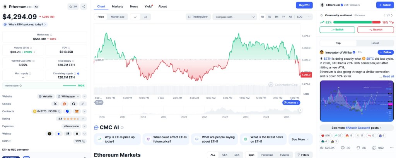Click the green bullish sentiment bar

point(352,22)
